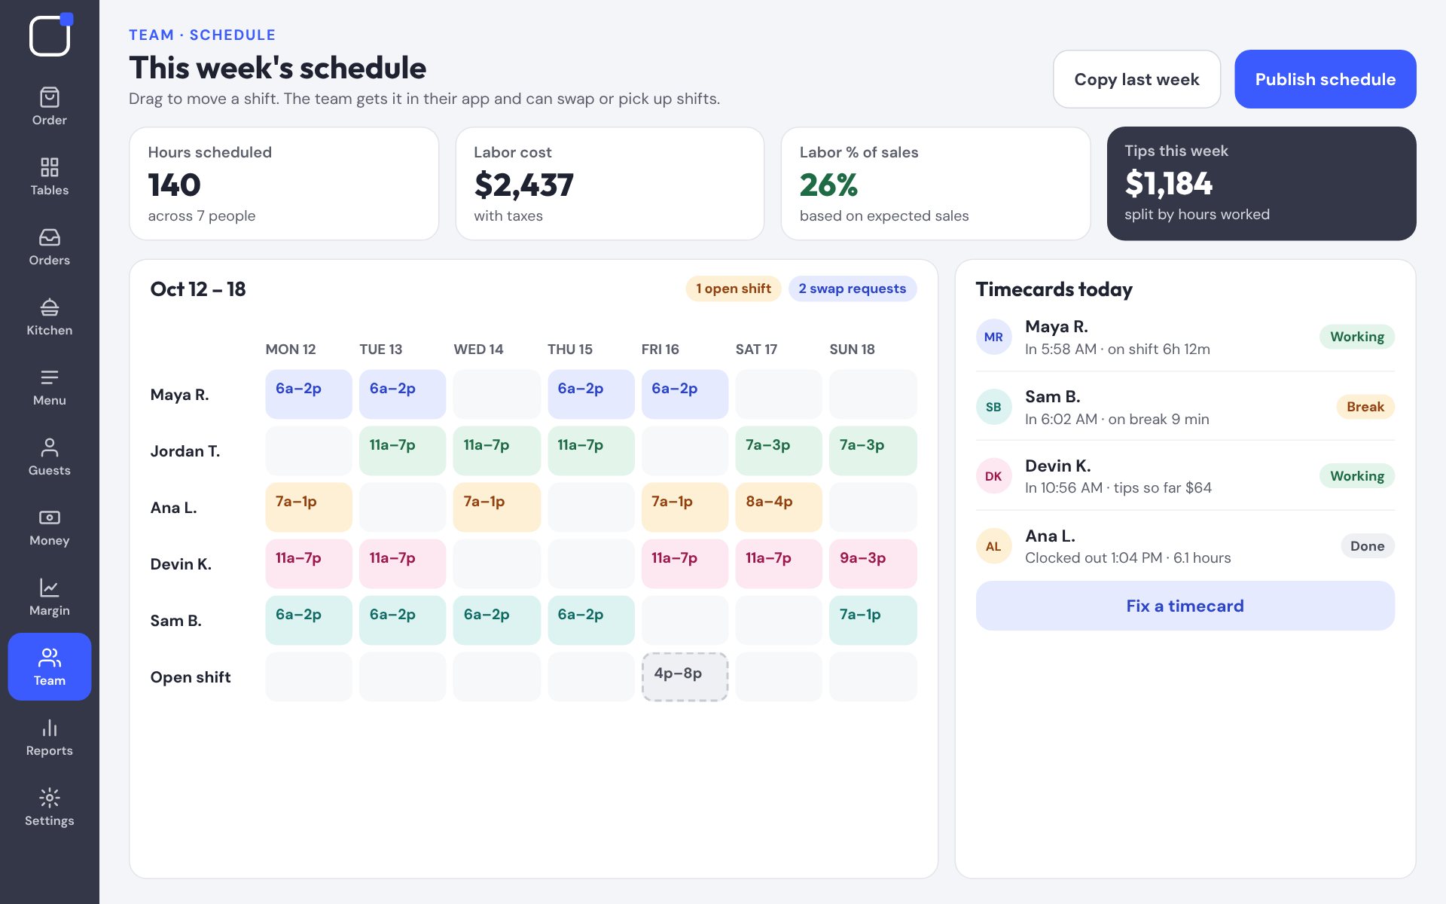Select Sam B.'s Sunday 7a–1p shift

point(873,620)
